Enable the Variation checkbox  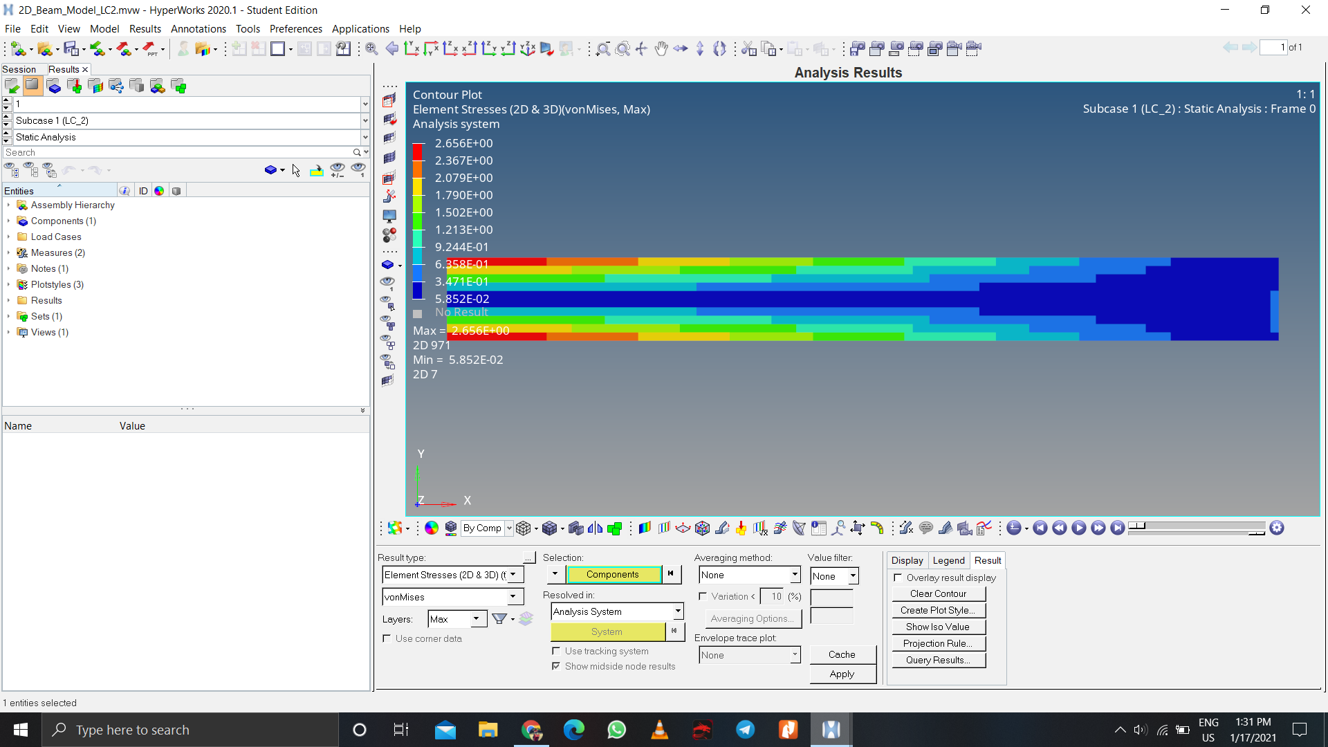703,596
